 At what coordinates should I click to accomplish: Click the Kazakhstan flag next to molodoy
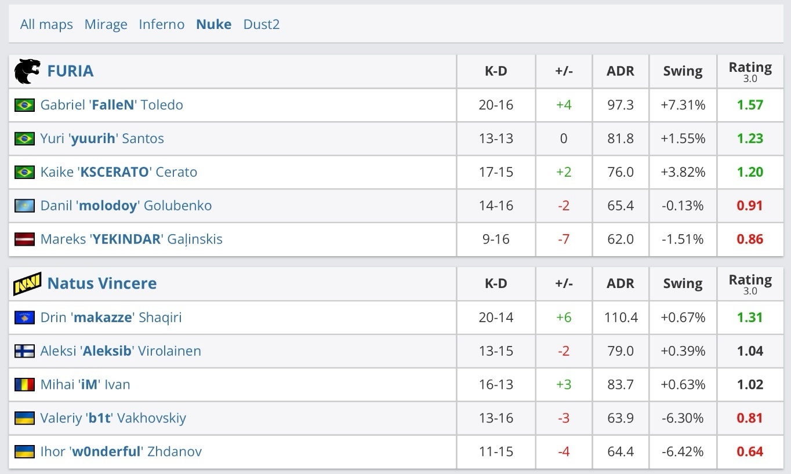coord(24,206)
